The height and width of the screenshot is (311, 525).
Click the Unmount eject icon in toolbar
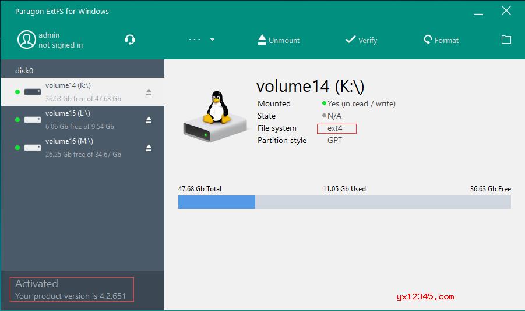click(262, 40)
